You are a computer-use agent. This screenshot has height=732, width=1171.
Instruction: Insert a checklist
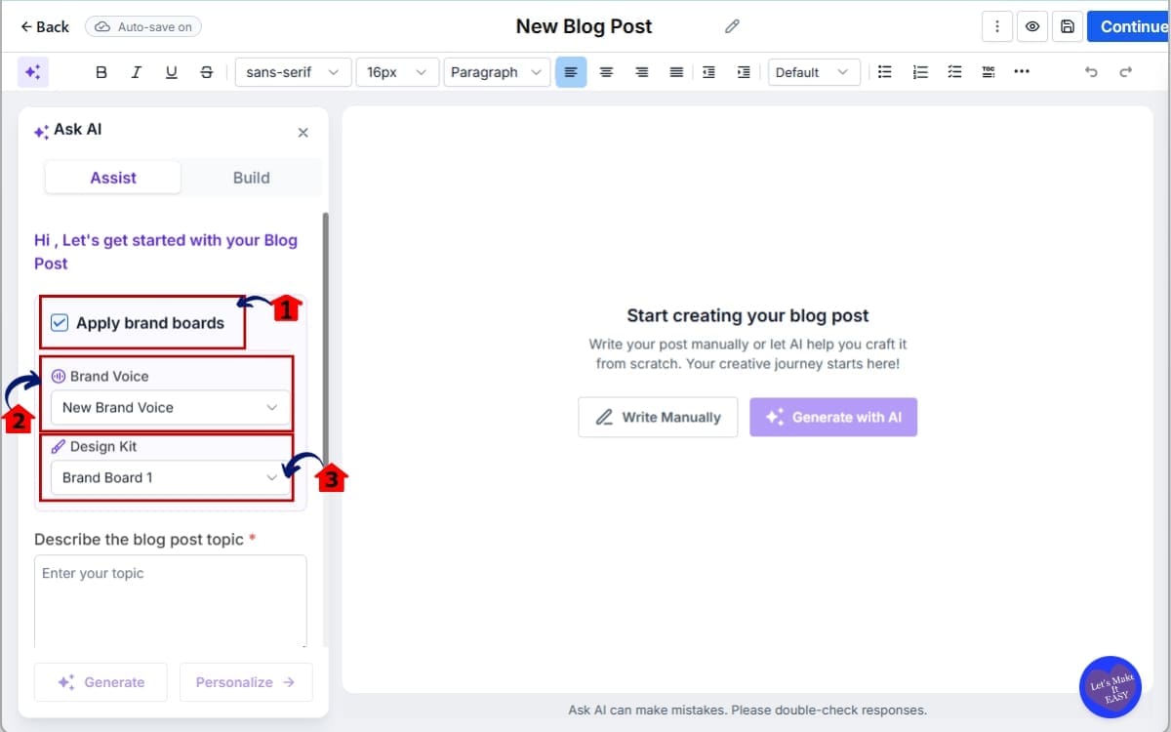(x=954, y=72)
